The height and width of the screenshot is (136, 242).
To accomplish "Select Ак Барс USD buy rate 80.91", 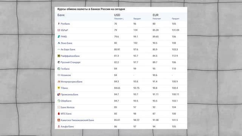I will click(x=117, y=49).
